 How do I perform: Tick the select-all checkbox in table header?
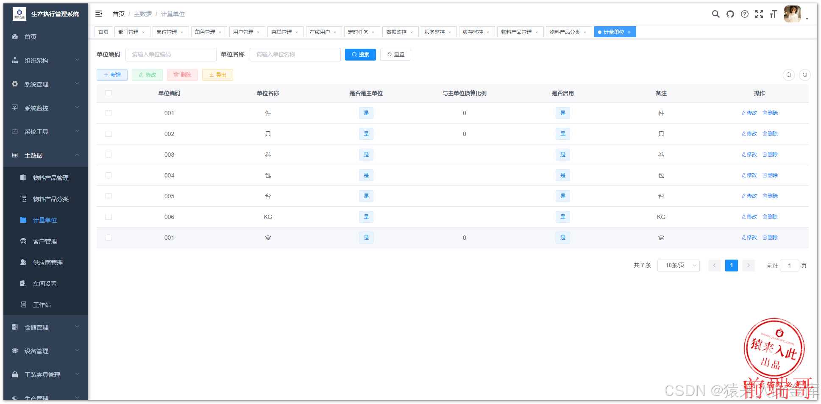click(x=109, y=93)
